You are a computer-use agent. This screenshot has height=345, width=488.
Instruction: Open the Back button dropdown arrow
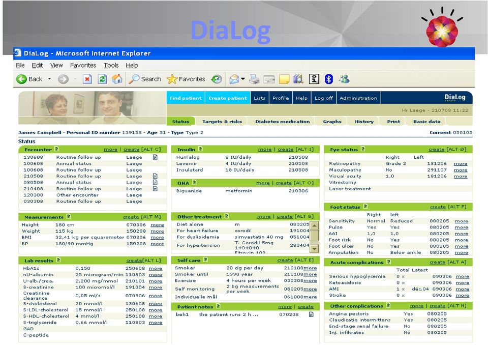(x=49, y=79)
